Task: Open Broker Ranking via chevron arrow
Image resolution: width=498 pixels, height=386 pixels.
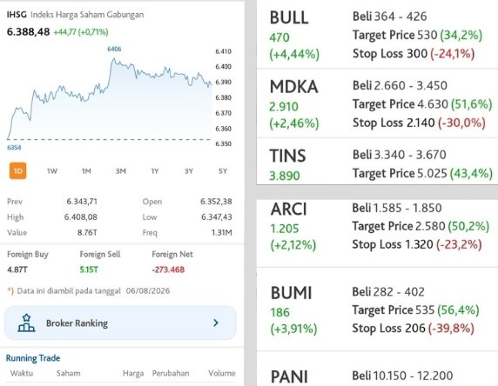Action: (x=216, y=323)
